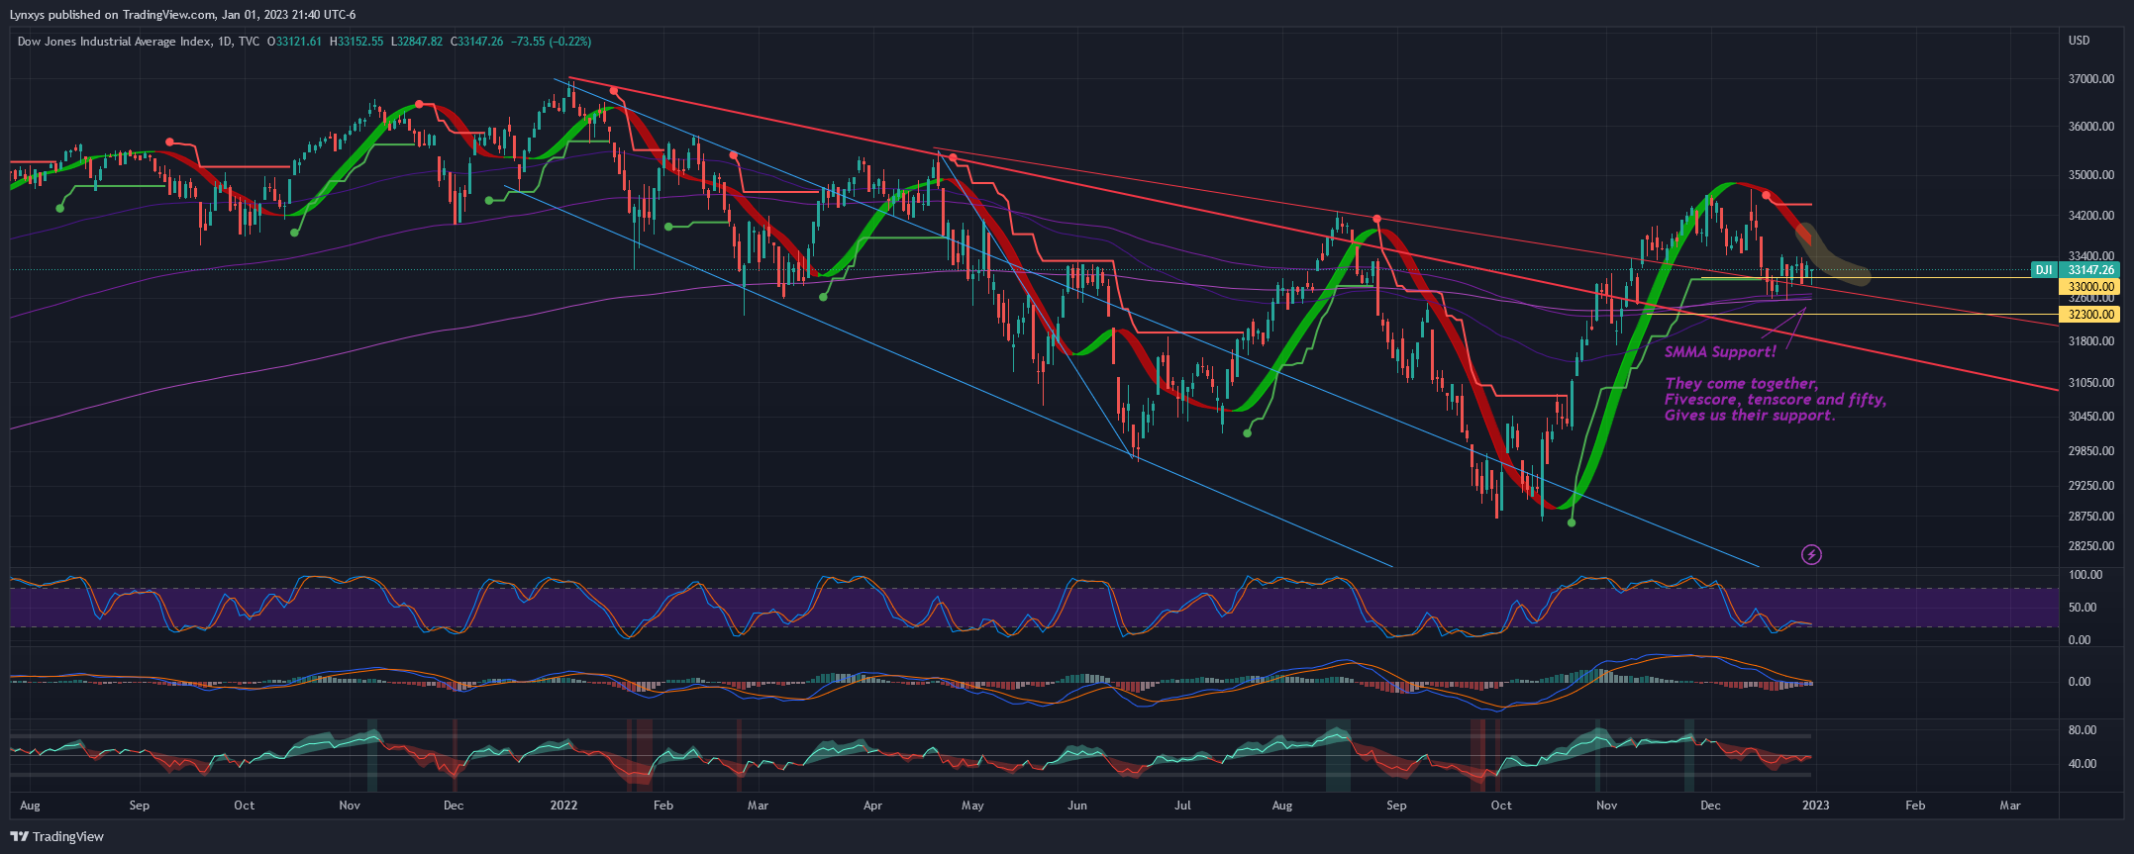This screenshot has width=2134, height=854.
Task: Click the 'They come together,' annotation line
Action: (1742, 383)
